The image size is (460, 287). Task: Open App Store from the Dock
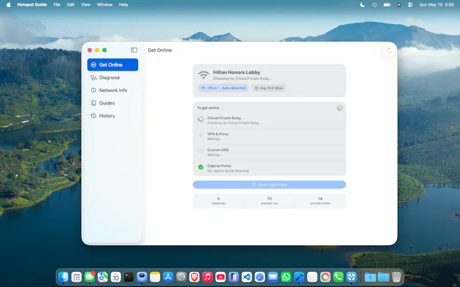click(168, 277)
